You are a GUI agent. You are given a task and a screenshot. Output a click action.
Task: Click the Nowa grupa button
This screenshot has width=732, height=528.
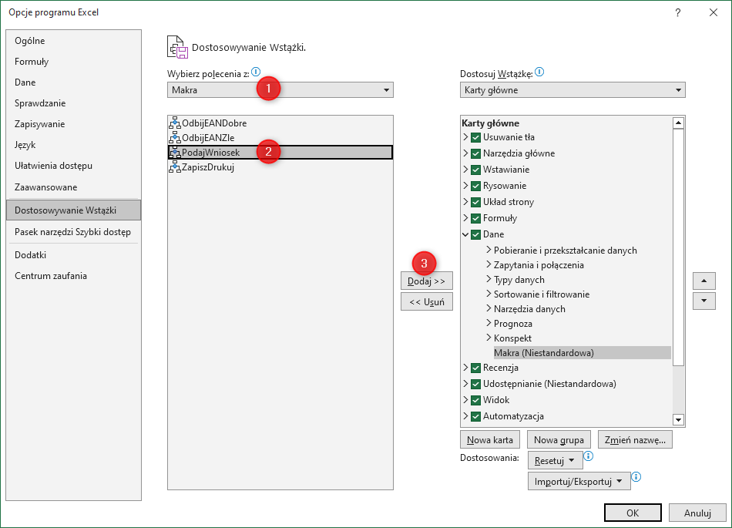point(559,440)
